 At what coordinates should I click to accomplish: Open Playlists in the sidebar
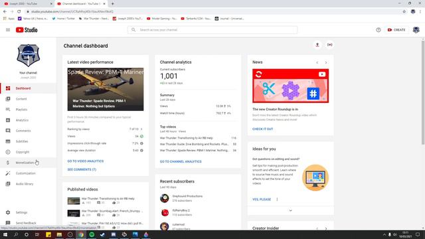click(x=28, y=110)
